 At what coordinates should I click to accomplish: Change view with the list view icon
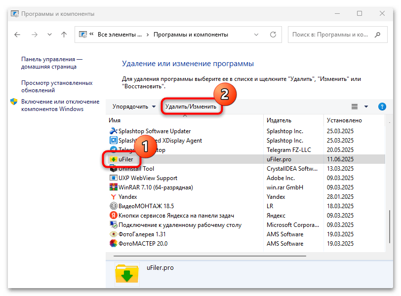click(x=355, y=107)
